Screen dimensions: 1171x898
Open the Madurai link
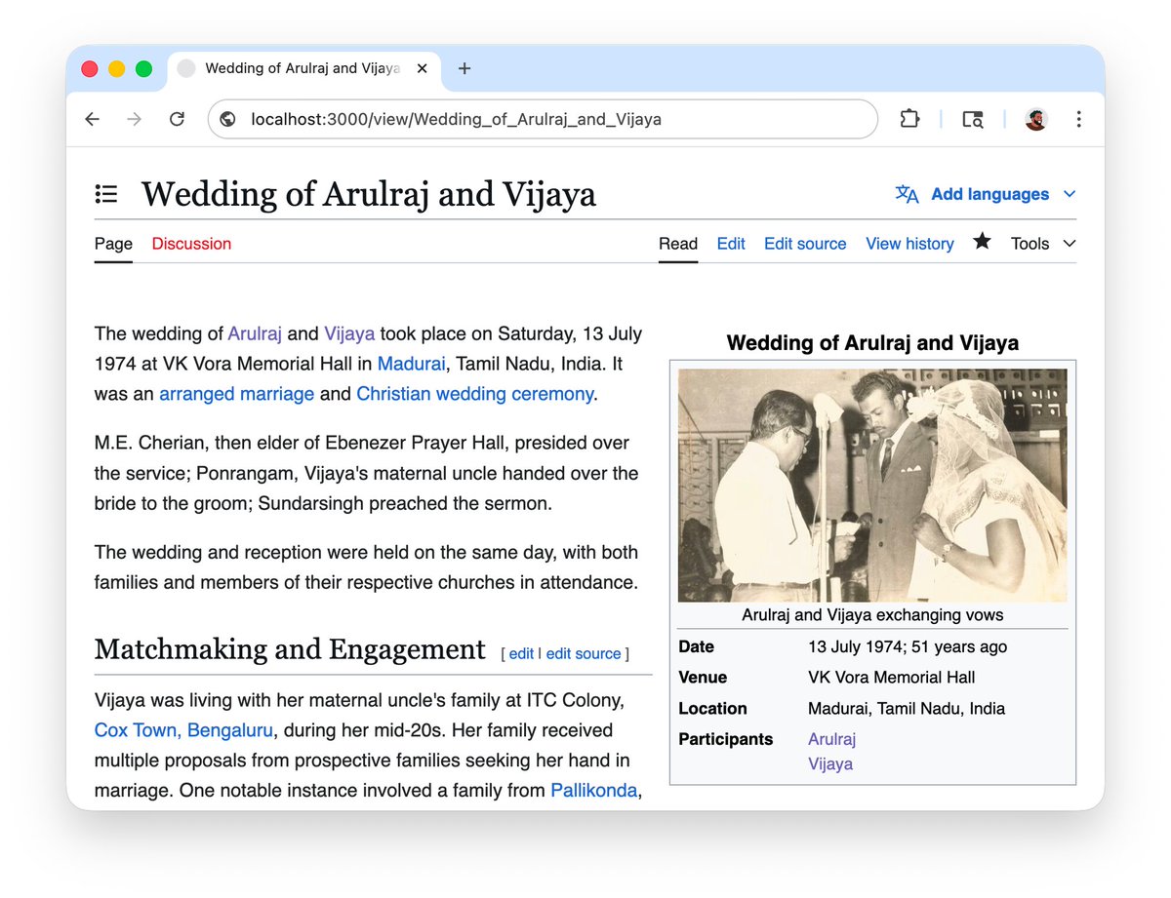click(x=412, y=364)
